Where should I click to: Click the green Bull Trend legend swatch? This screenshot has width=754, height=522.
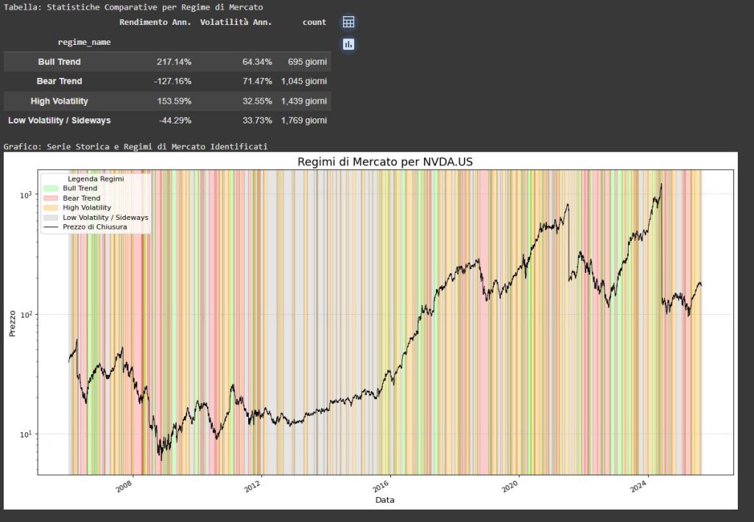point(51,188)
